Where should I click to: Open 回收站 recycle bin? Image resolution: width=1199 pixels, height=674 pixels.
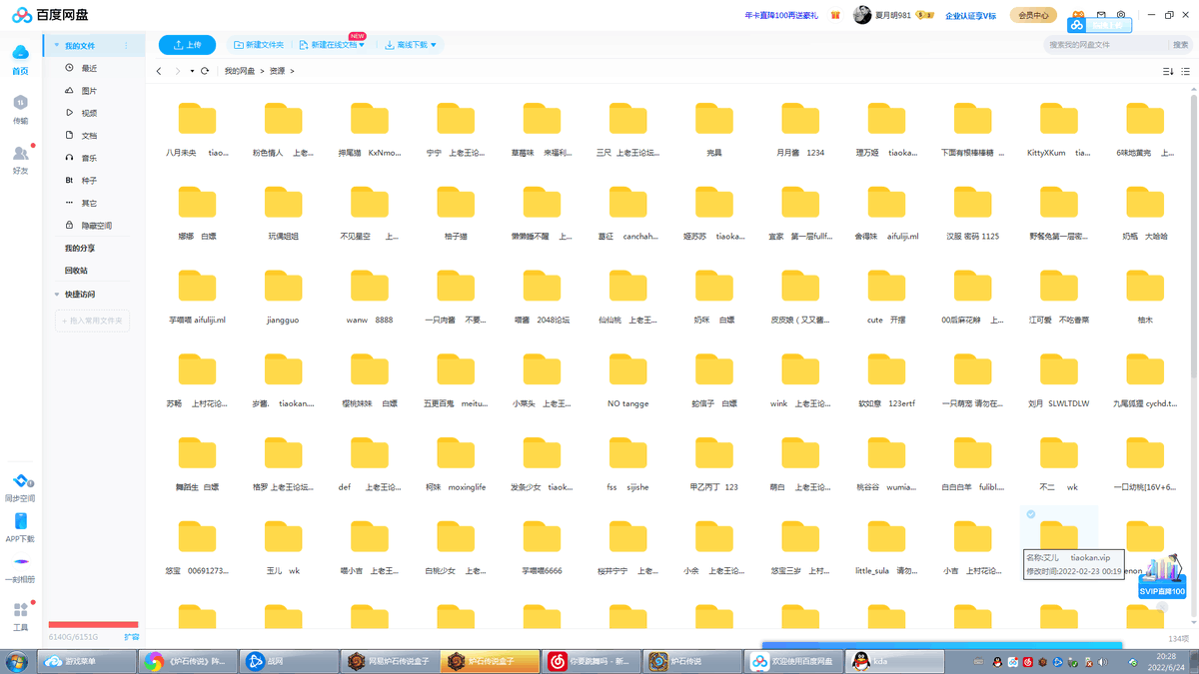click(76, 271)
